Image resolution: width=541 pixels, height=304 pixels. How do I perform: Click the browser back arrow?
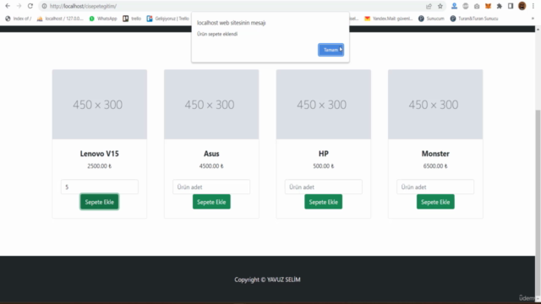(8, 6)
